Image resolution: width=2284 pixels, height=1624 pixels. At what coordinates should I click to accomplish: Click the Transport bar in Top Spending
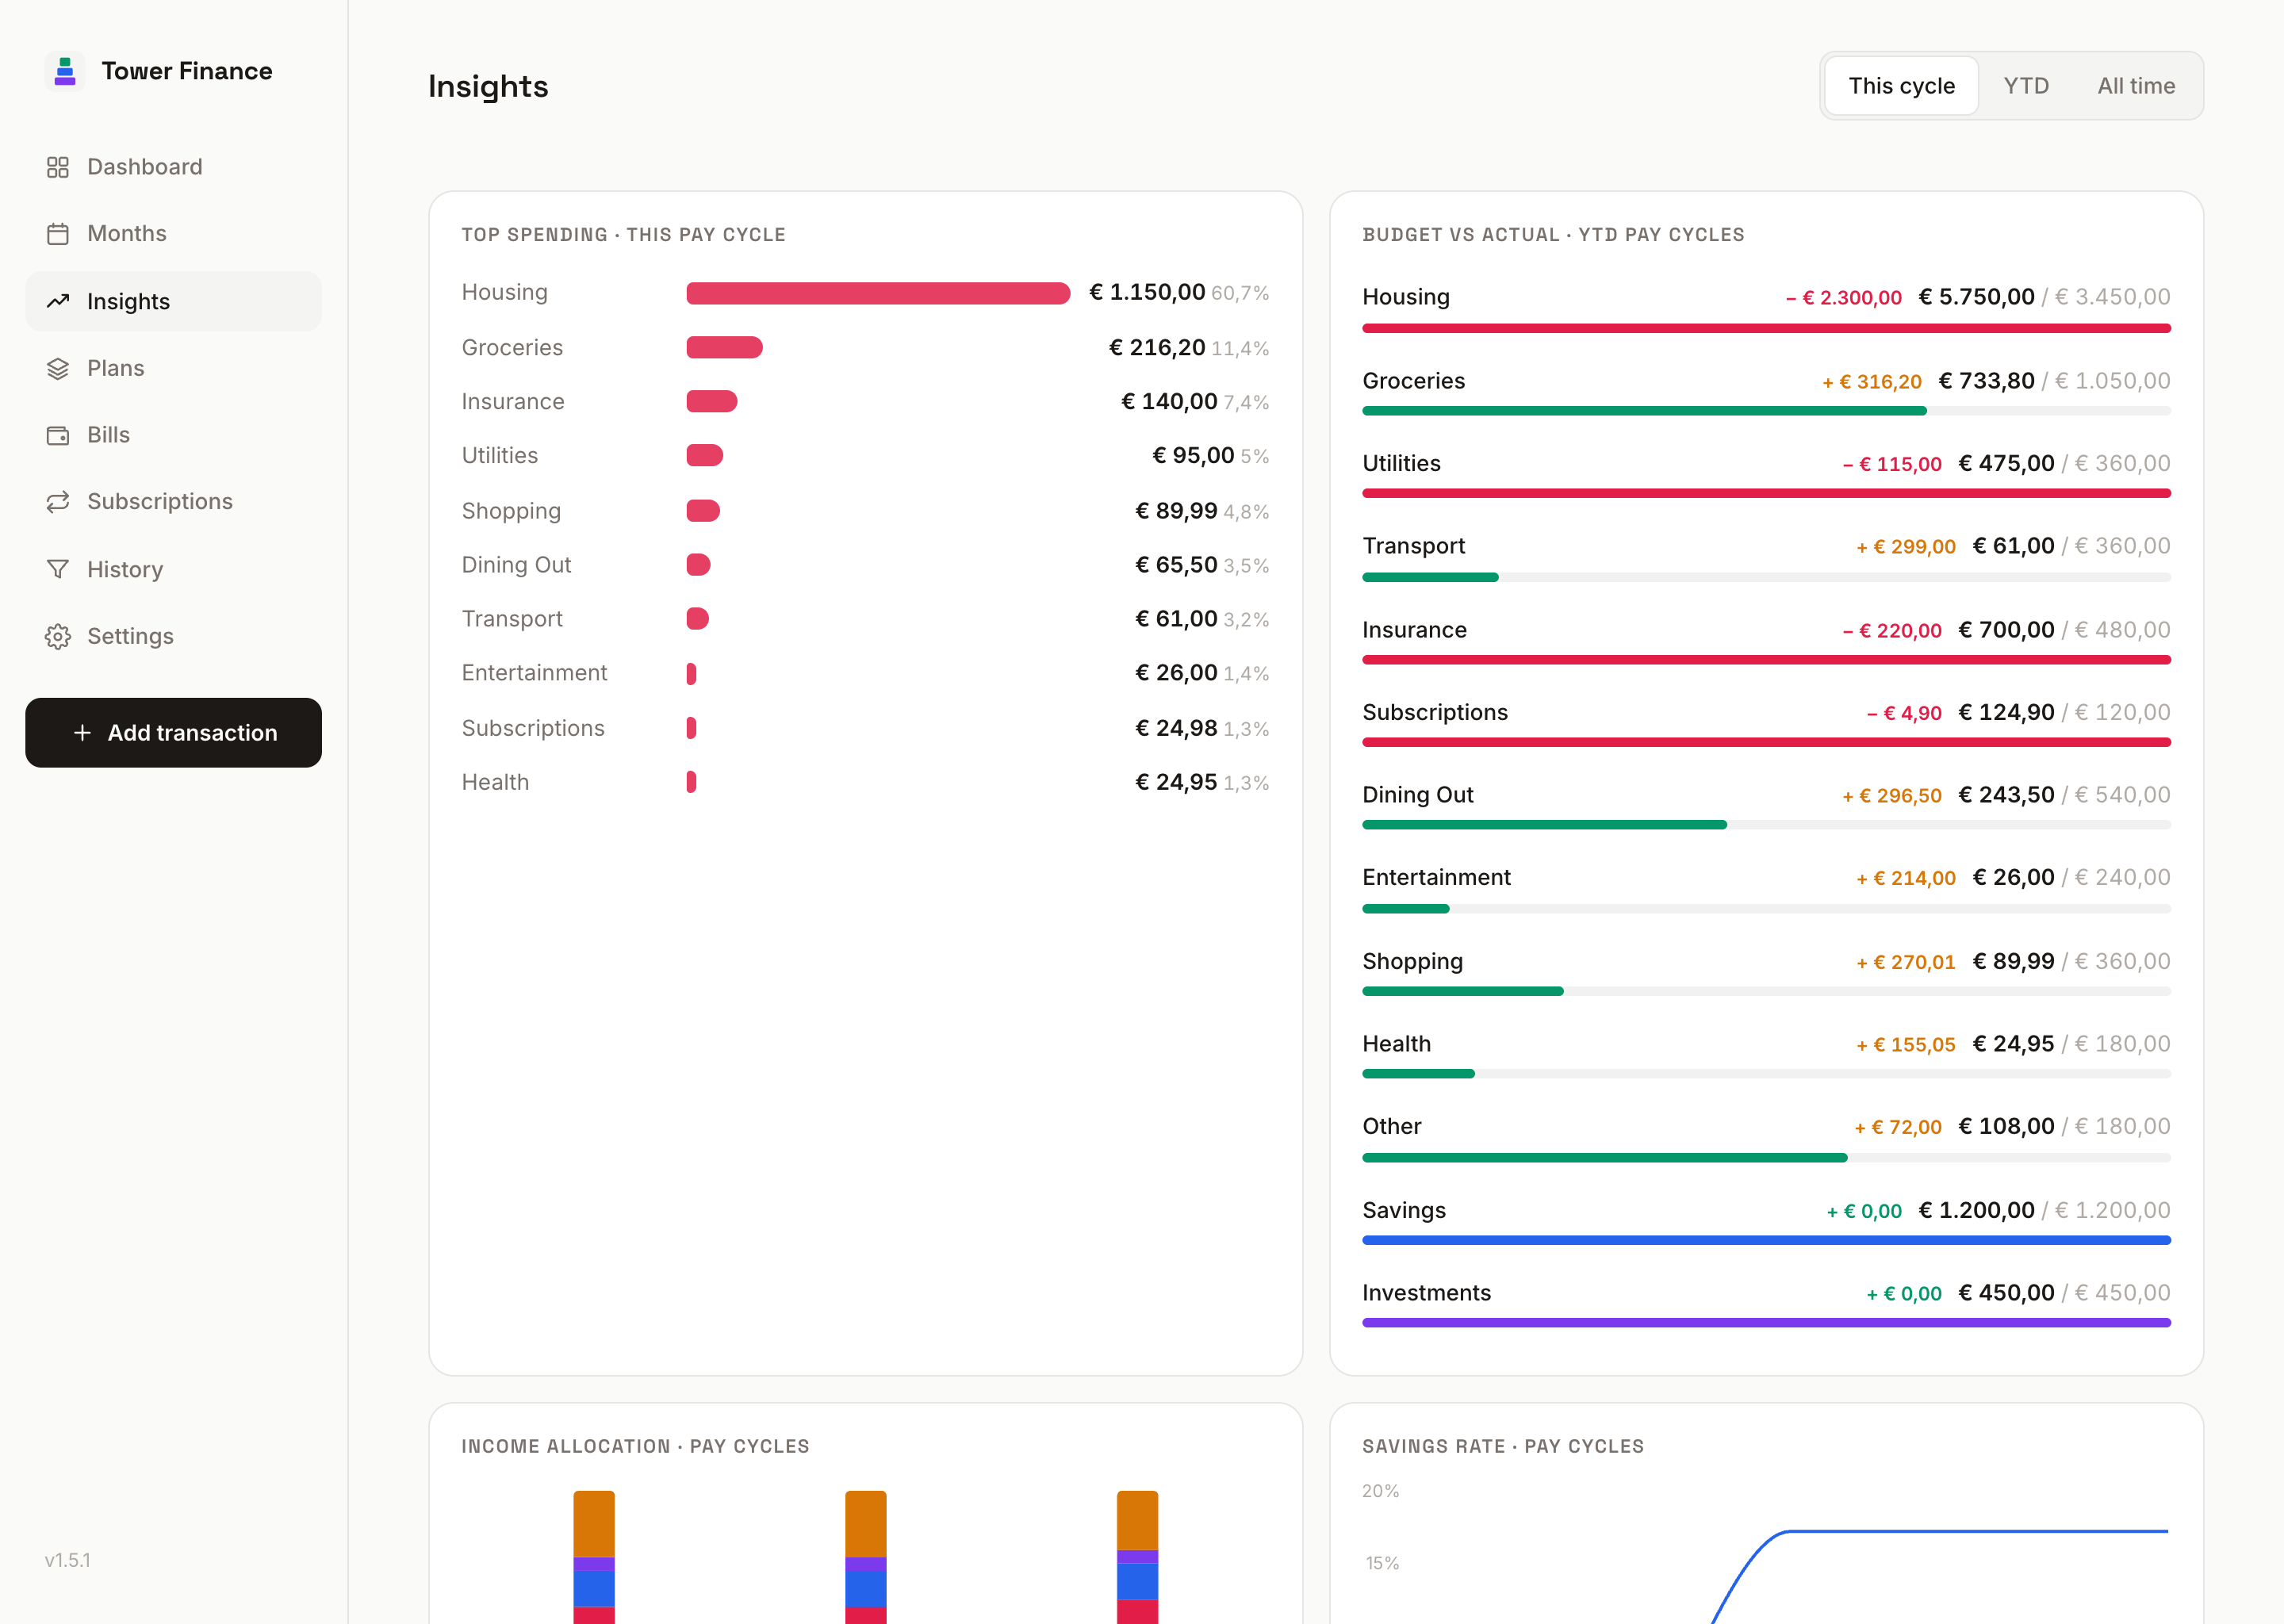click(697, 619)
